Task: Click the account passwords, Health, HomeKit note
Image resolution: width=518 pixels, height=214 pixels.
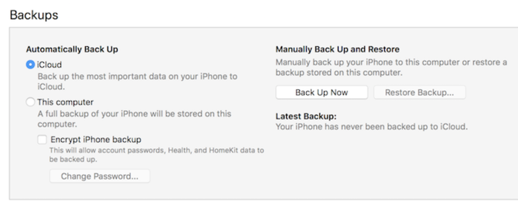Action: tap(156, 155)
